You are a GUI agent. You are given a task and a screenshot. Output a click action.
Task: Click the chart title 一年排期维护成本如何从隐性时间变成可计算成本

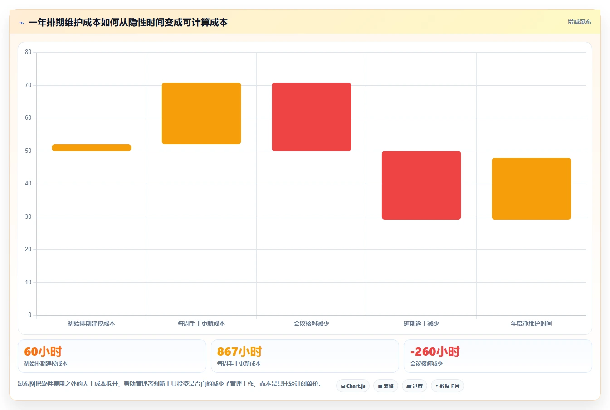pos(128,22)
